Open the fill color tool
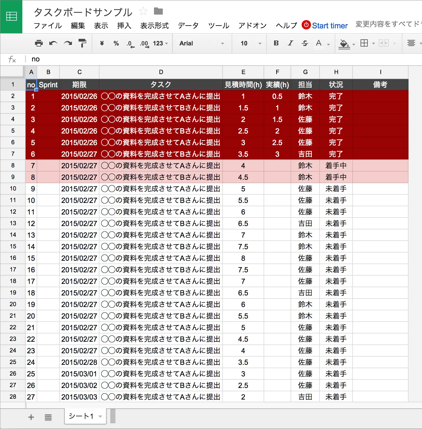Viewport: 422px width, 429px height. [x=344, y=43]
